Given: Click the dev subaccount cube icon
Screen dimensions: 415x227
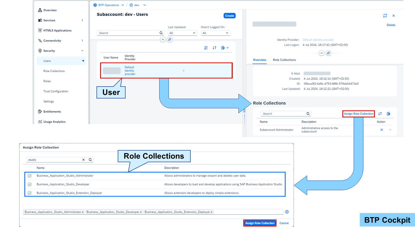Looking at the screenshot, I should tap(131, 5).
